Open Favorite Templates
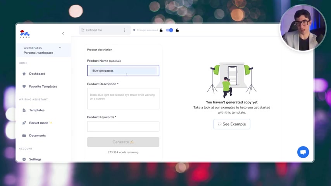Screen dimensions: 331x186 click(x=43, y=86)
